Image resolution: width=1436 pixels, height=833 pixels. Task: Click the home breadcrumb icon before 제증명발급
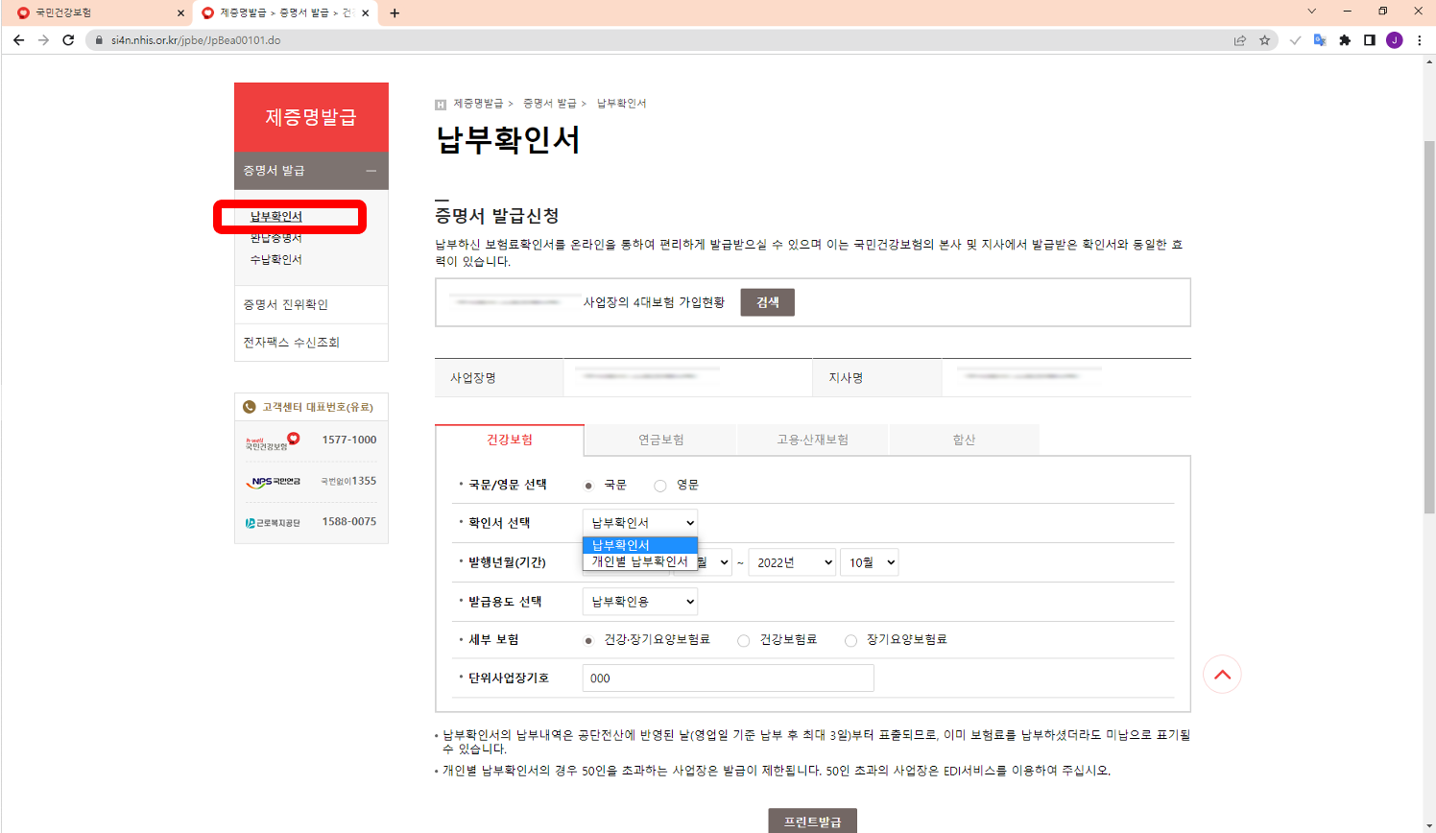pos(440,103)
